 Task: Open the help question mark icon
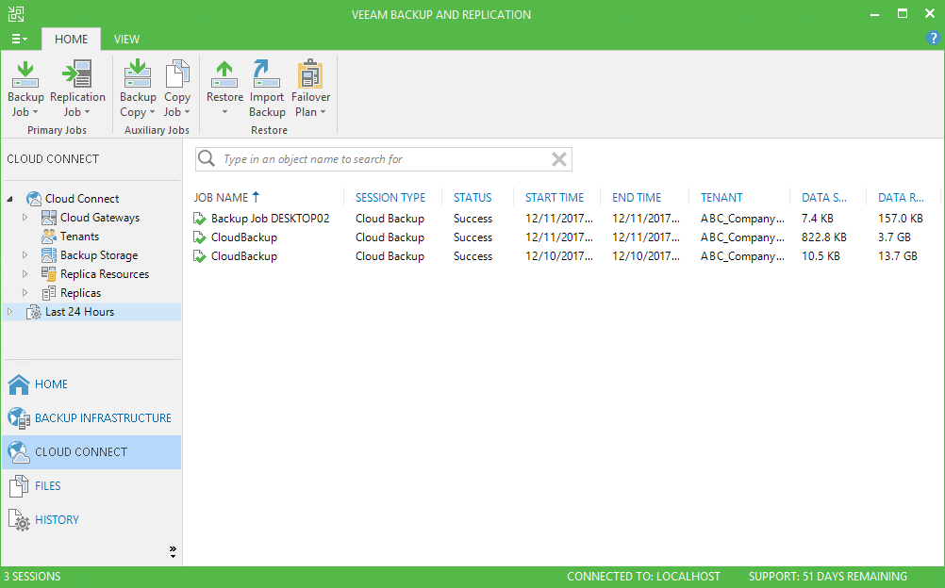pyautogui.click(x=933, y=39)
